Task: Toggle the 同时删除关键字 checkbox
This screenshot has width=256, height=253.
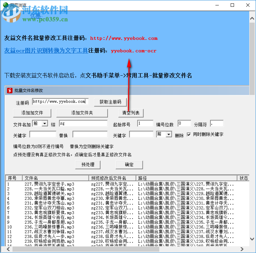Action: (189, 134)
